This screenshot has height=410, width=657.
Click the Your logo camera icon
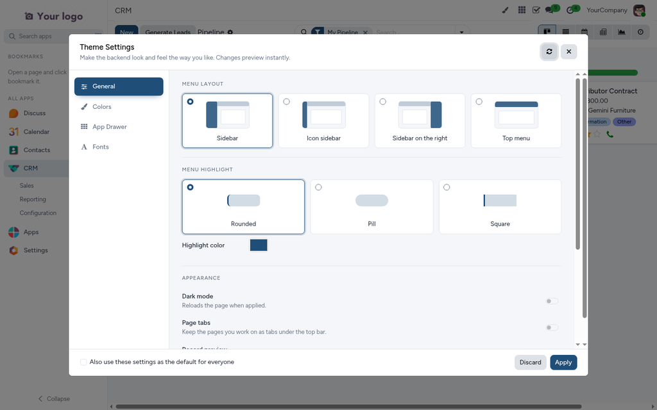(x=28, y=16)
